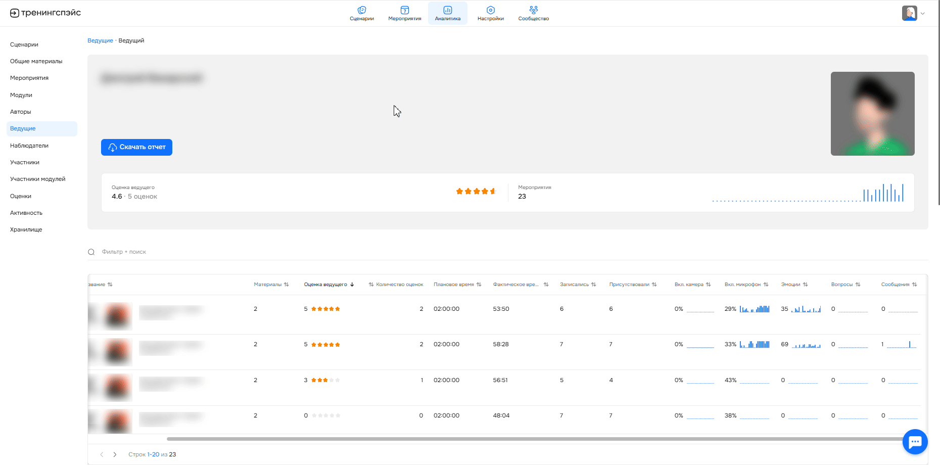Open the Сообщество community icon
The height and width of the screenshot is (465, 940).
pos(533,10)
